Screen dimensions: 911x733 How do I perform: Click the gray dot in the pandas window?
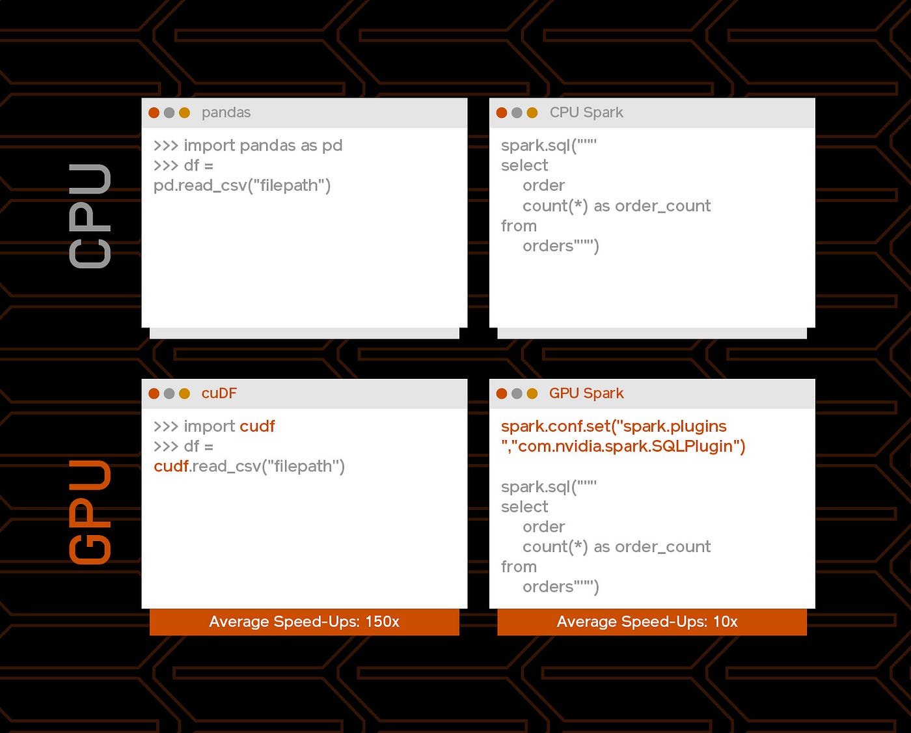tap(169, 113)
